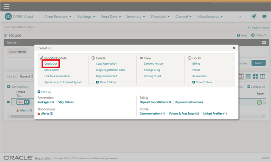The height and width of the screenshot is (162, 271).
Task: Click the Help question mark icon
Action: coord(239,35)
